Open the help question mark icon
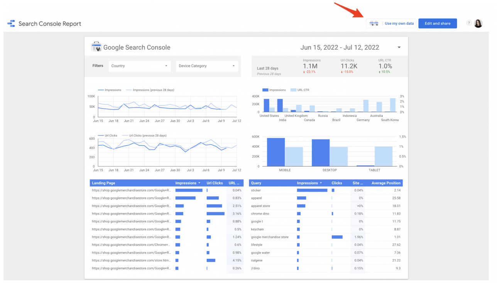 (468, 23)
